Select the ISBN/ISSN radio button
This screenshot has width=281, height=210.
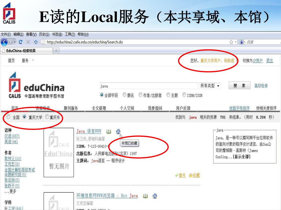(184, 95)
